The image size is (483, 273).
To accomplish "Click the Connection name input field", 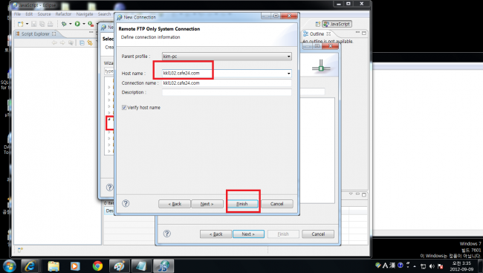I will tap(227, 83).
